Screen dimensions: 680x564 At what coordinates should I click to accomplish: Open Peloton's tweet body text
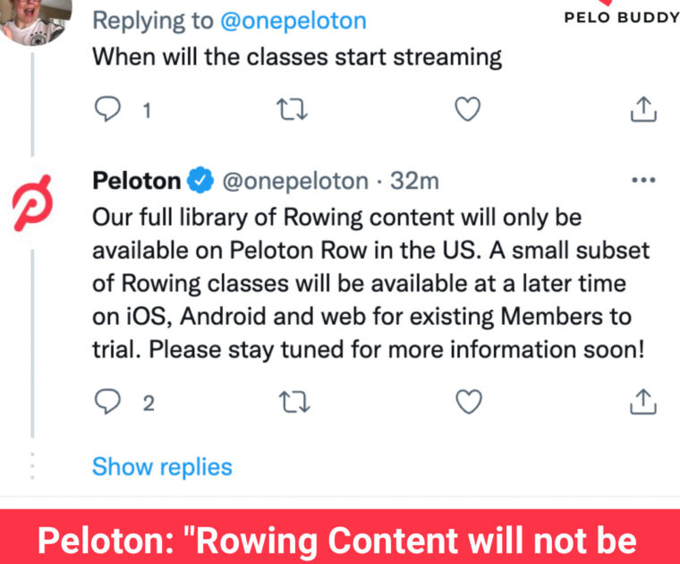(367, 285)
